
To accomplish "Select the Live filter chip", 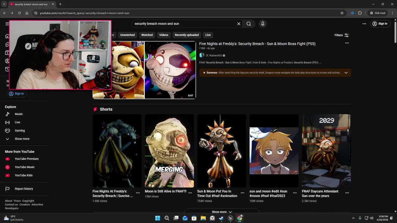I will tap(208, 35).
